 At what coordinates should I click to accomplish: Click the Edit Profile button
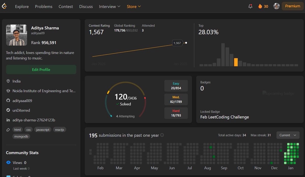[41, 70]
